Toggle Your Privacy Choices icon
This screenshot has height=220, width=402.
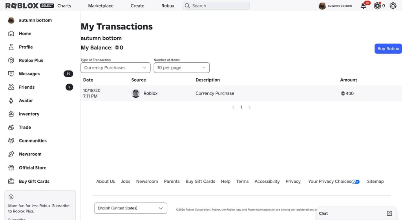click(355, 182)
